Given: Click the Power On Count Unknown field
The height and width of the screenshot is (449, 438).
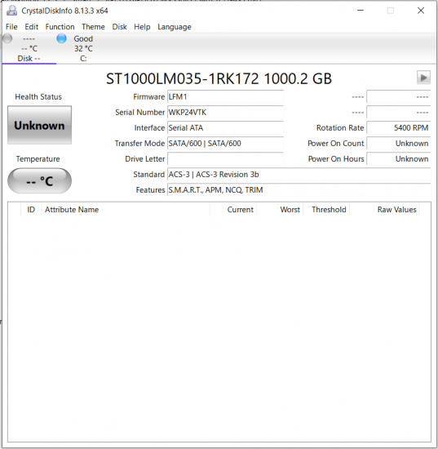Looking at the screenshot, I should coord(399,143).
